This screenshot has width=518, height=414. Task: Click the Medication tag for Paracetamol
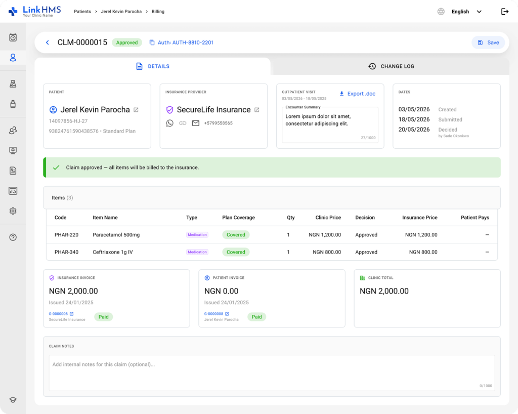(197, 235)
